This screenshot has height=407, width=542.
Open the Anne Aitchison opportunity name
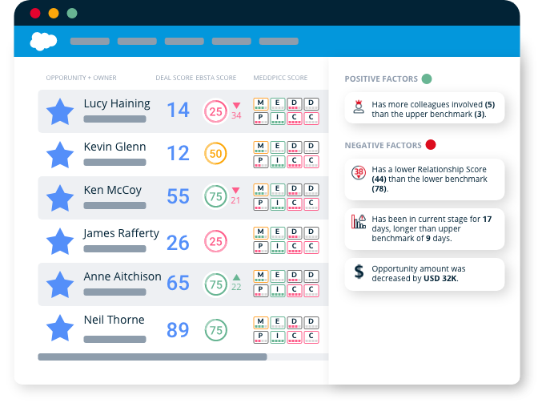coord(122,276)
